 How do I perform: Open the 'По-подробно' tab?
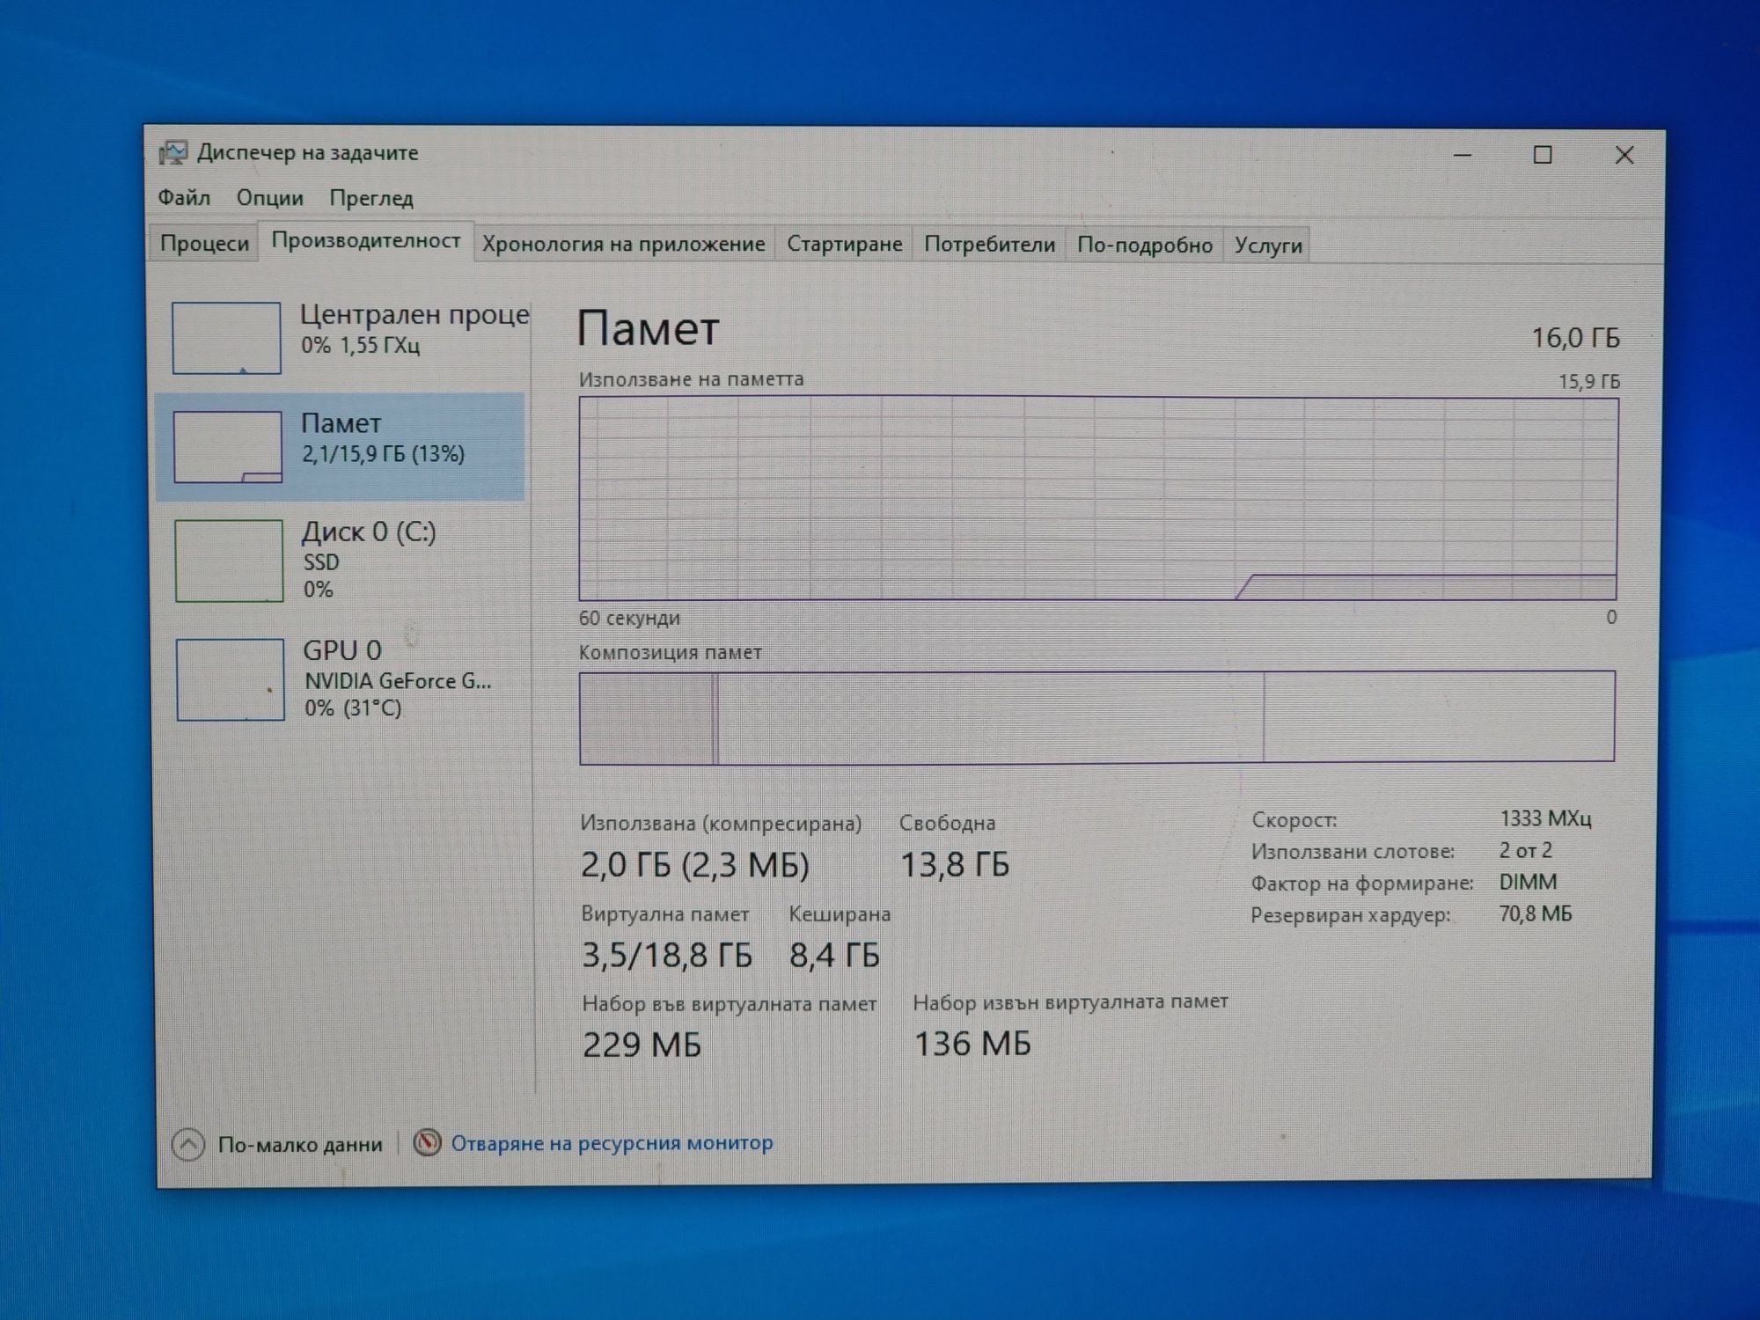click(1145, 245)
